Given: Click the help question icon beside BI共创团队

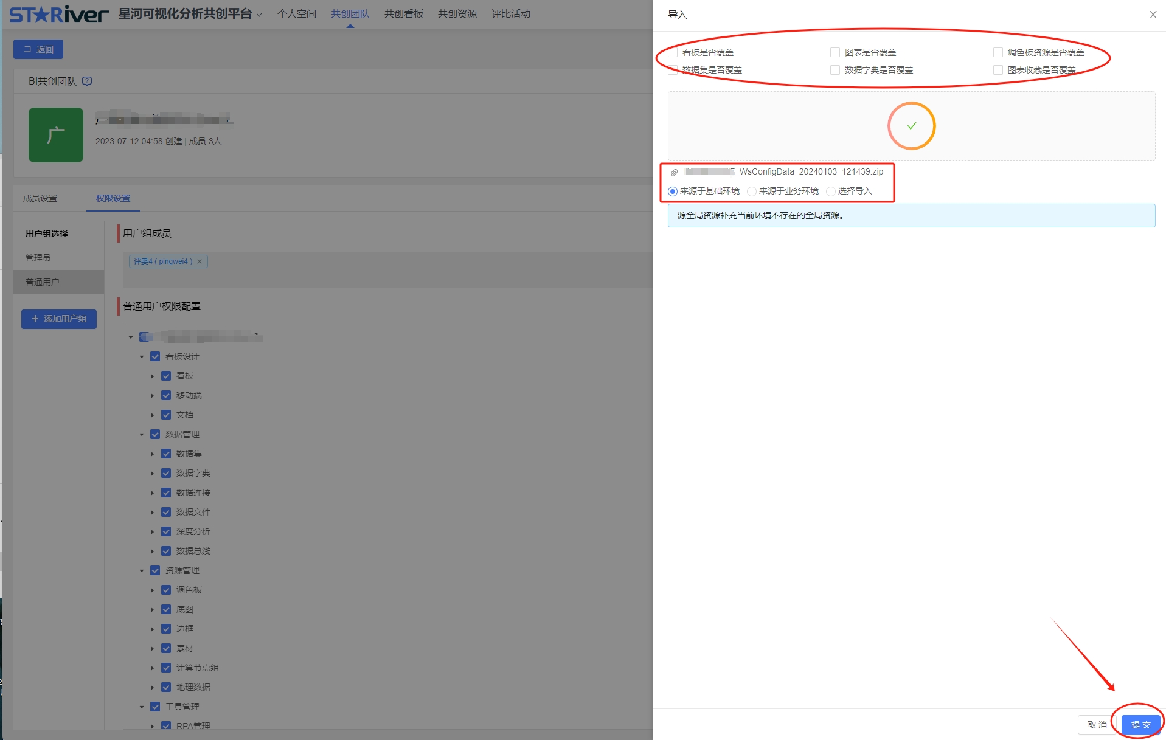Looking at the screenshot, I should 87,81.
